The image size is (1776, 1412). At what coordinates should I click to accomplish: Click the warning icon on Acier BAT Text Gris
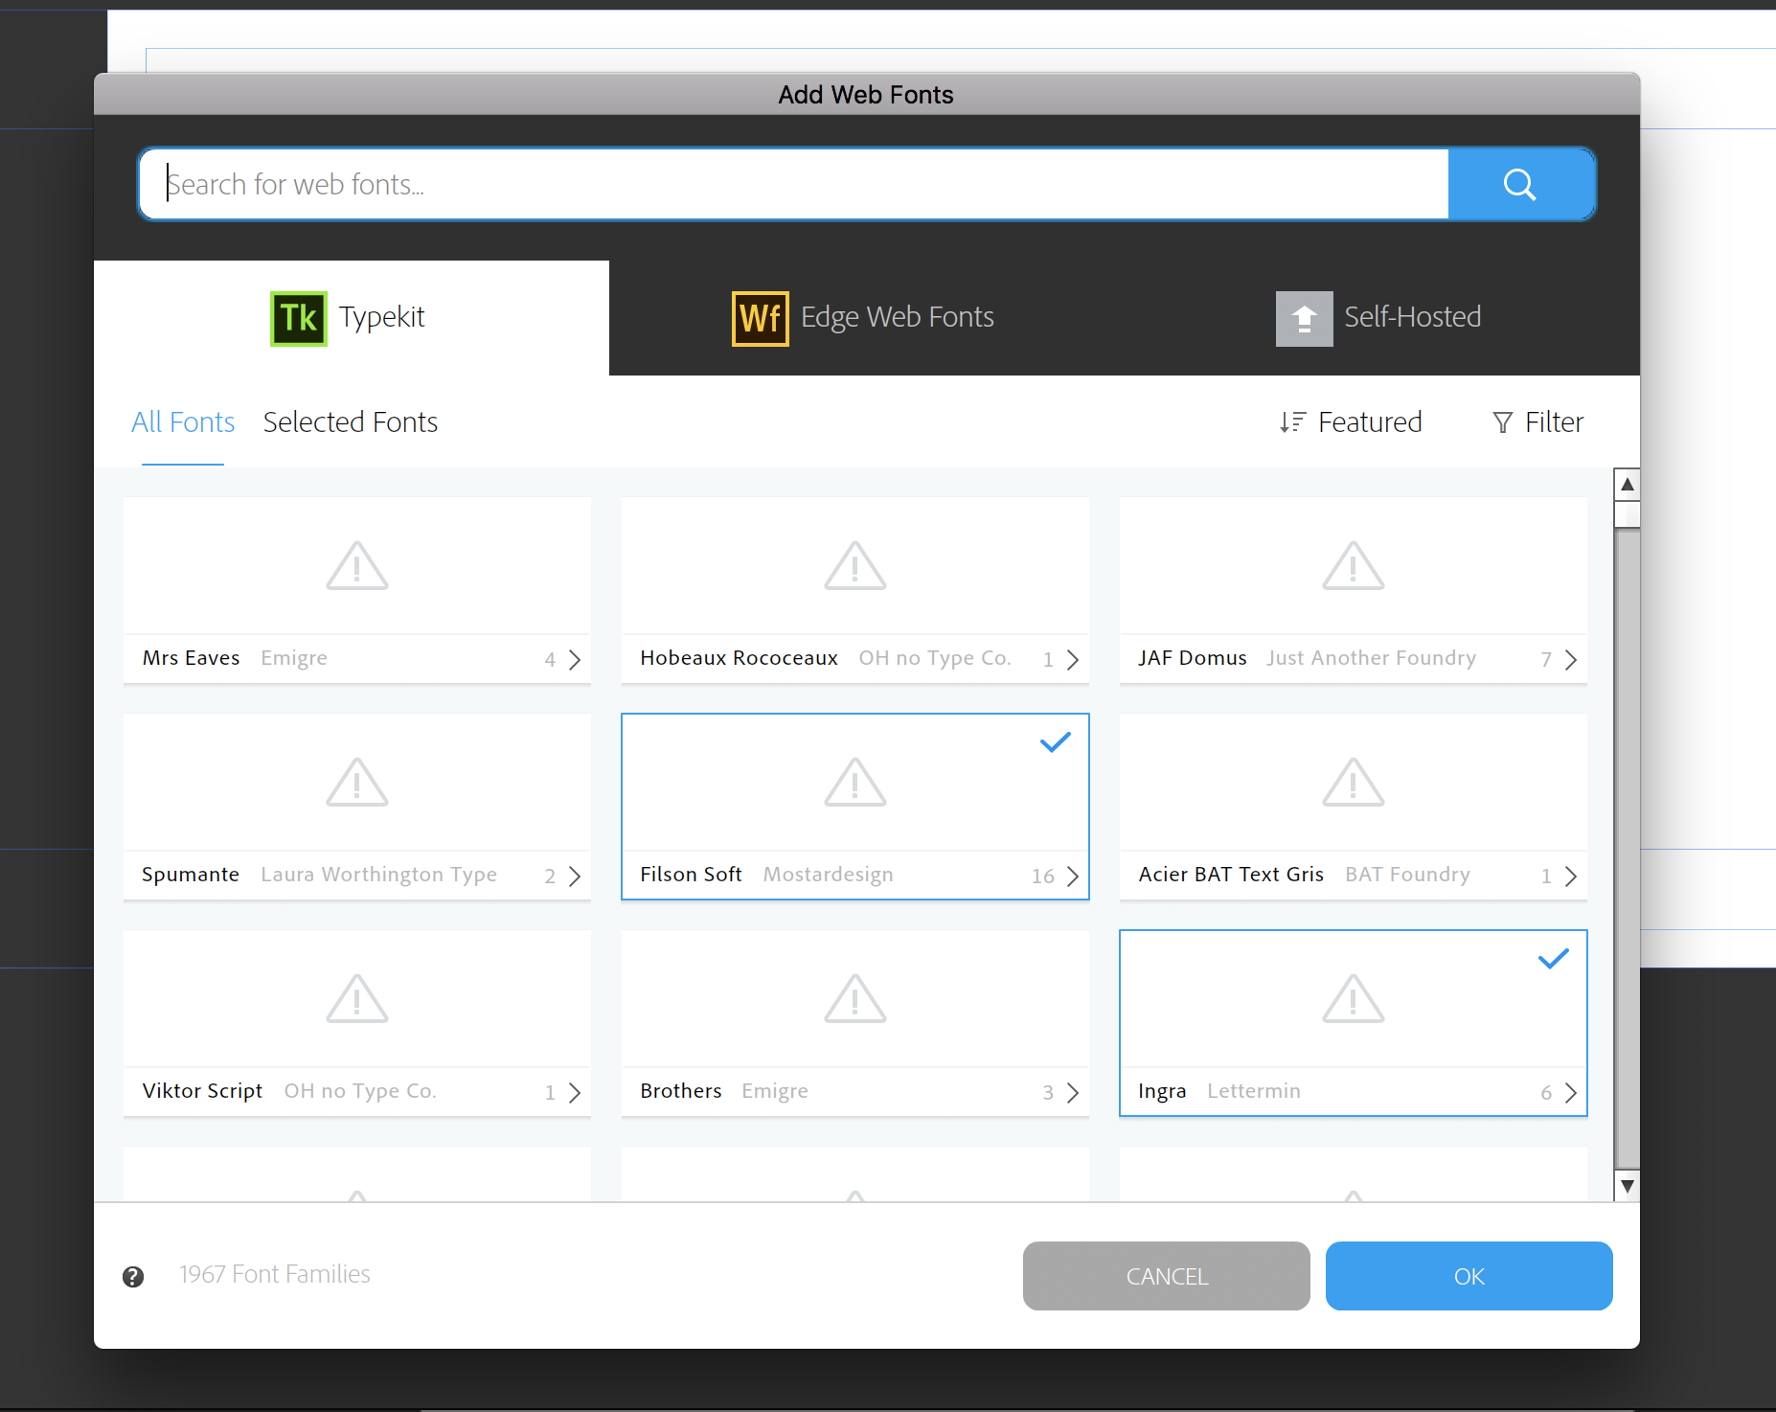click(x=1354, y=782)
